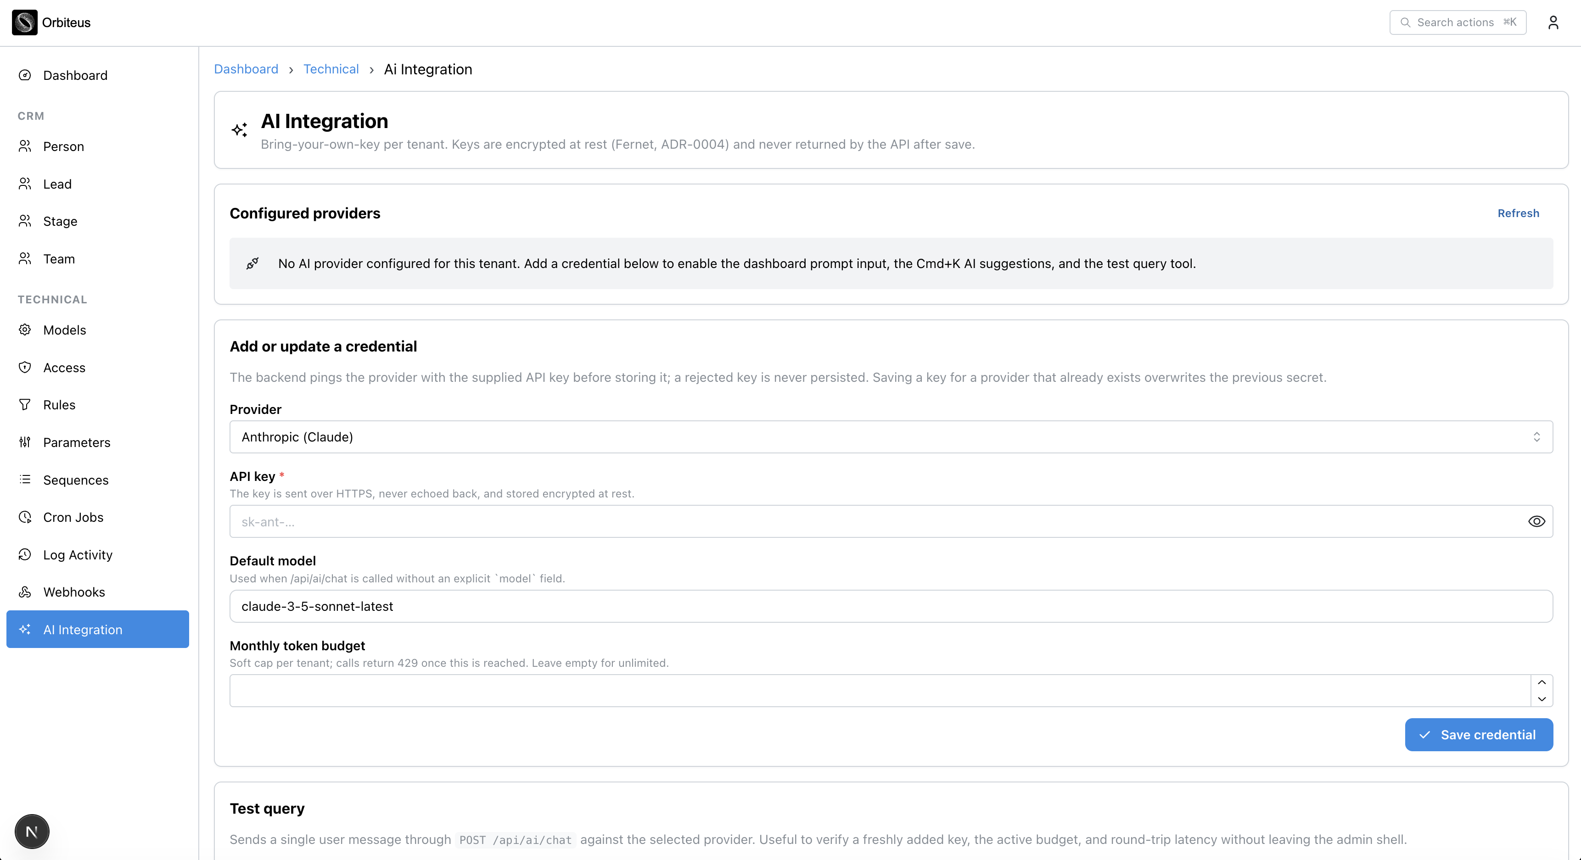Image resolution: width=1581 pixels, height=860 pixels.
Task: Decrease Monthly token budget with down arrow
Action: click(x=1541, y=699)
